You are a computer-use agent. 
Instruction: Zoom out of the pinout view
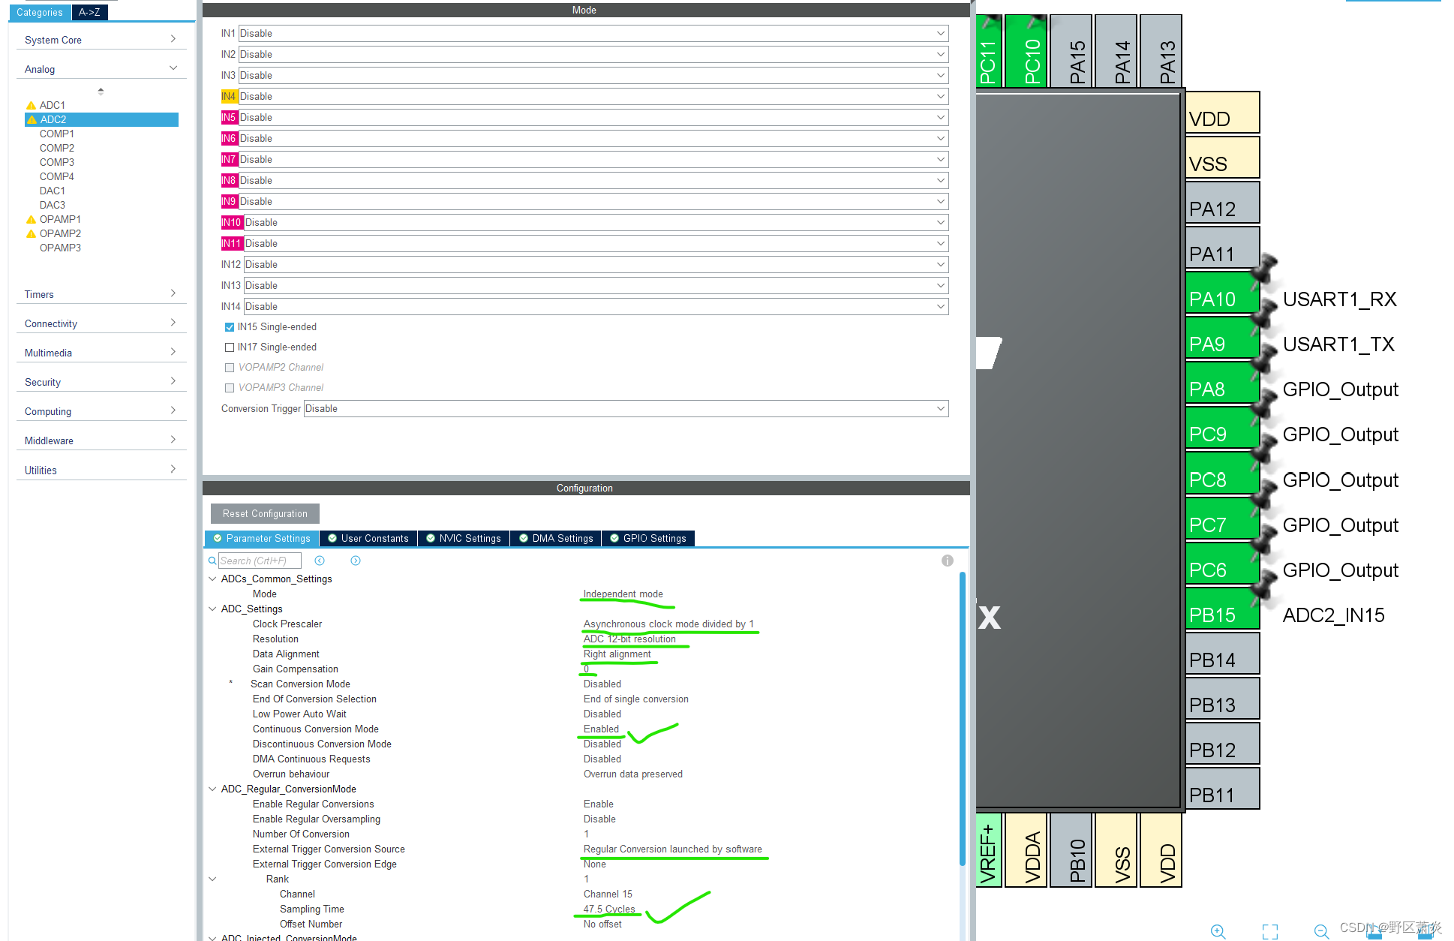pos(1322,931)
